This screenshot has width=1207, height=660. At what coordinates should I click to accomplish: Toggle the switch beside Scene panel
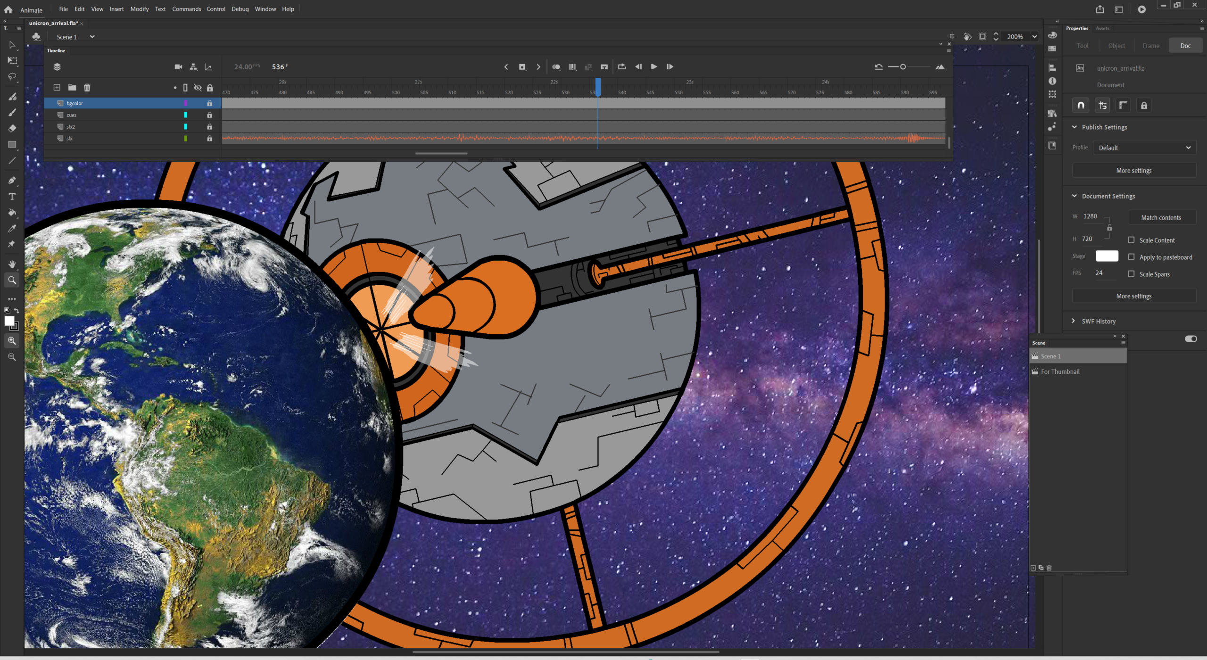coord(1190,339)
